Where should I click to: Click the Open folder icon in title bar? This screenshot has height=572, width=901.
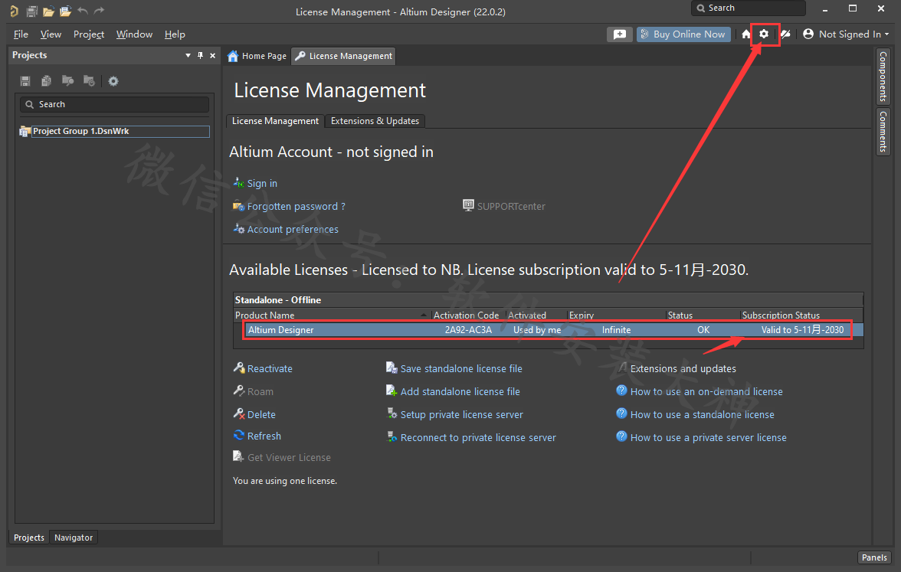(49, 11)
